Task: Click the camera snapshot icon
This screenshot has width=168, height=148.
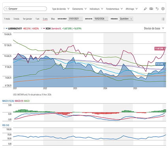Action: click(151, 9)
